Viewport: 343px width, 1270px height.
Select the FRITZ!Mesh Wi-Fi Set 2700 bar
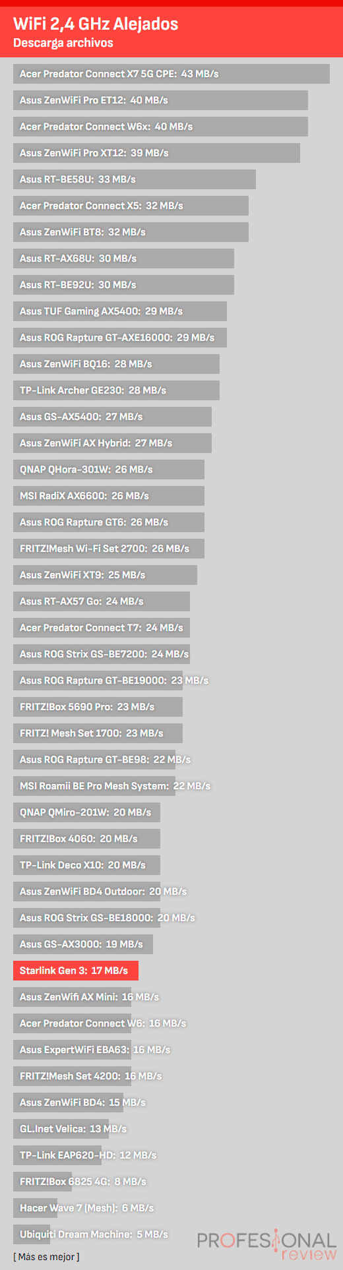[109, 549]
